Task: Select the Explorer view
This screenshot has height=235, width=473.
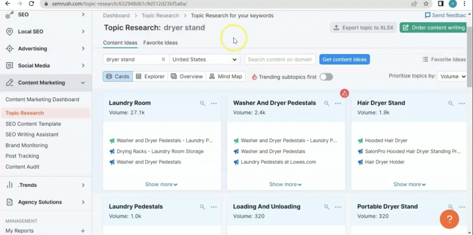Action: [x=150, y=76]
